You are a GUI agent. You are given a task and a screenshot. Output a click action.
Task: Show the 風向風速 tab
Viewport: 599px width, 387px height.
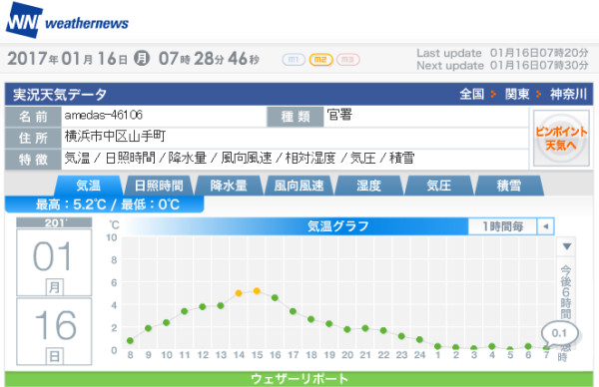pos(299,186)
